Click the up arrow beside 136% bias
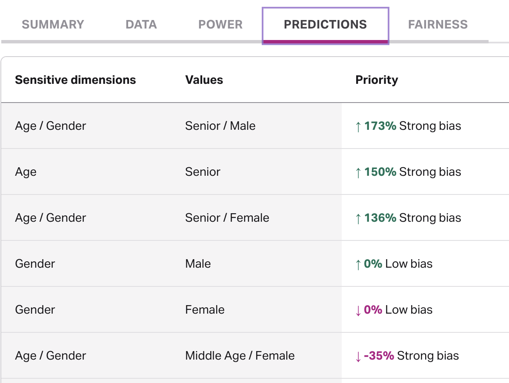 click(358, 218)
